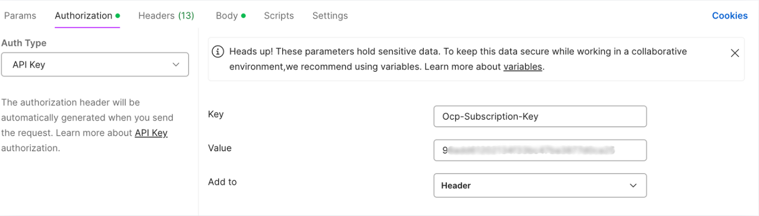Open the Headers (13) tab
The width and height of the screenshot is (759, 216).
166,16
